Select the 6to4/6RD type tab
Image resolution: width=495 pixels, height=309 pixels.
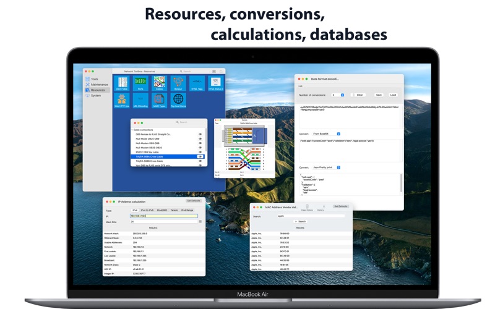162,210
